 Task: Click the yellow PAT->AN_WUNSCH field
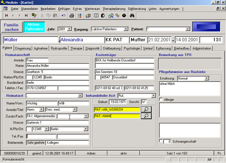click(x=117, y=110)
